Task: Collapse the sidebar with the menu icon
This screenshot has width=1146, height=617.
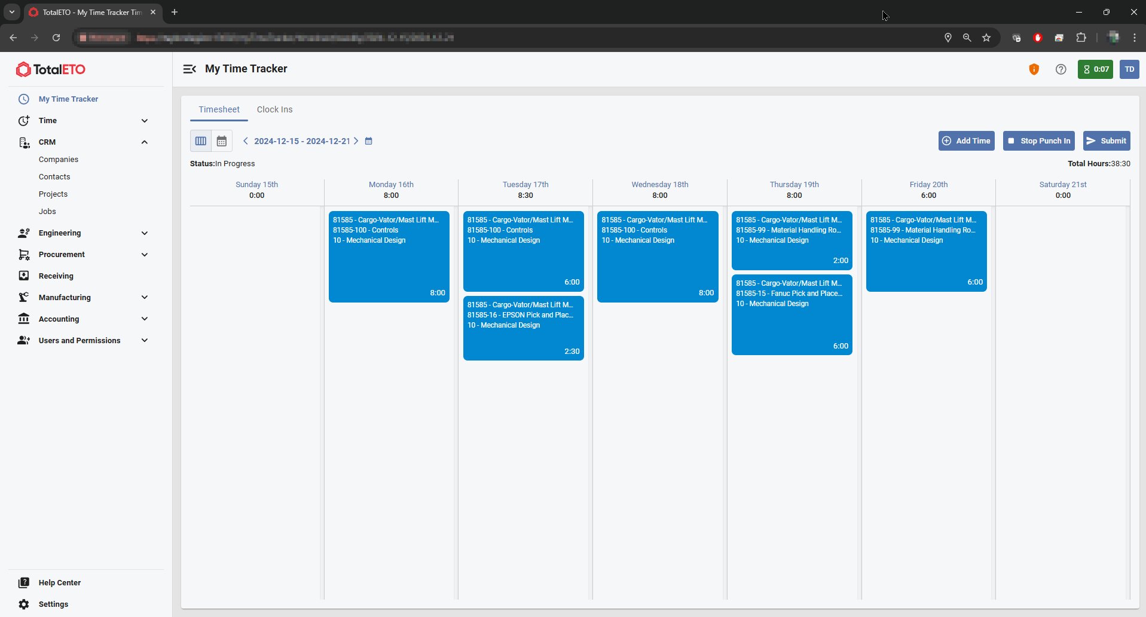Action: [190, 69]
